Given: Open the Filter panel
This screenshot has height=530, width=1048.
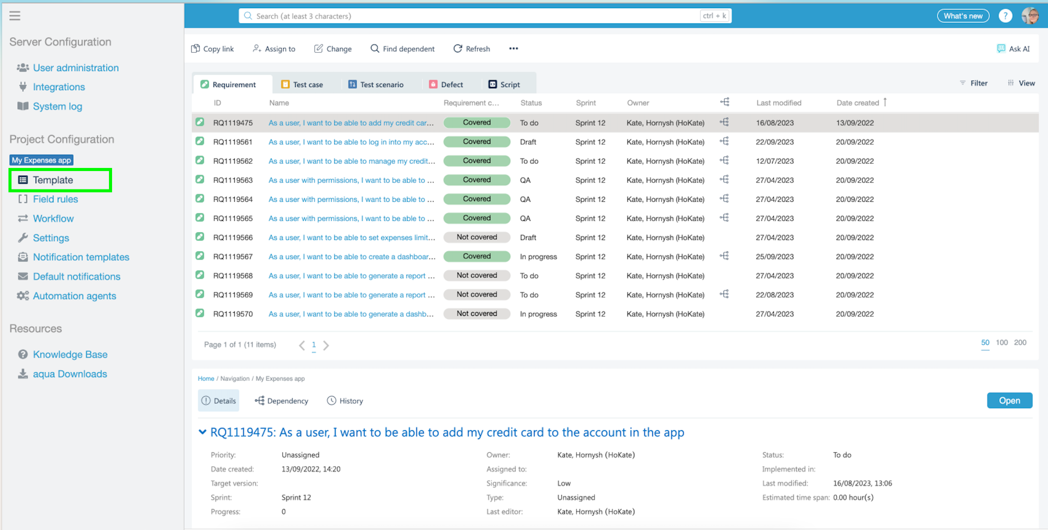Looking at the screenshot, I should point(973,83).
